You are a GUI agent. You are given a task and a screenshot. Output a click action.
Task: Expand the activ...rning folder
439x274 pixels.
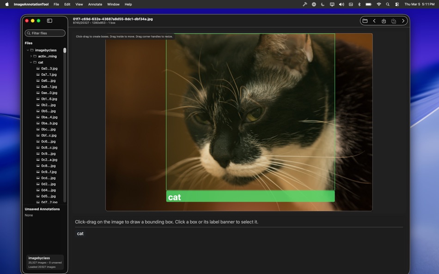(x=31, y=56)
